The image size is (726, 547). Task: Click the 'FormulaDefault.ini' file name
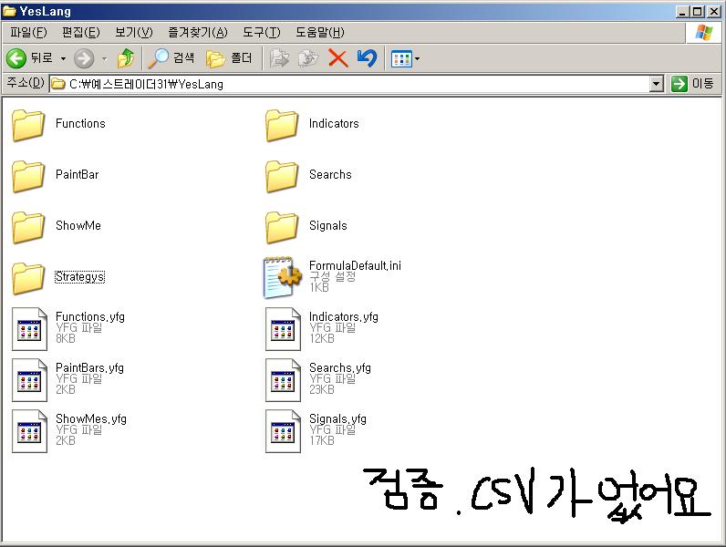(x=355, y=265)
